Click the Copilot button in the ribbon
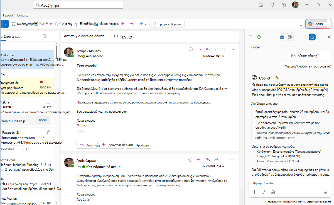 pos(318,24)
